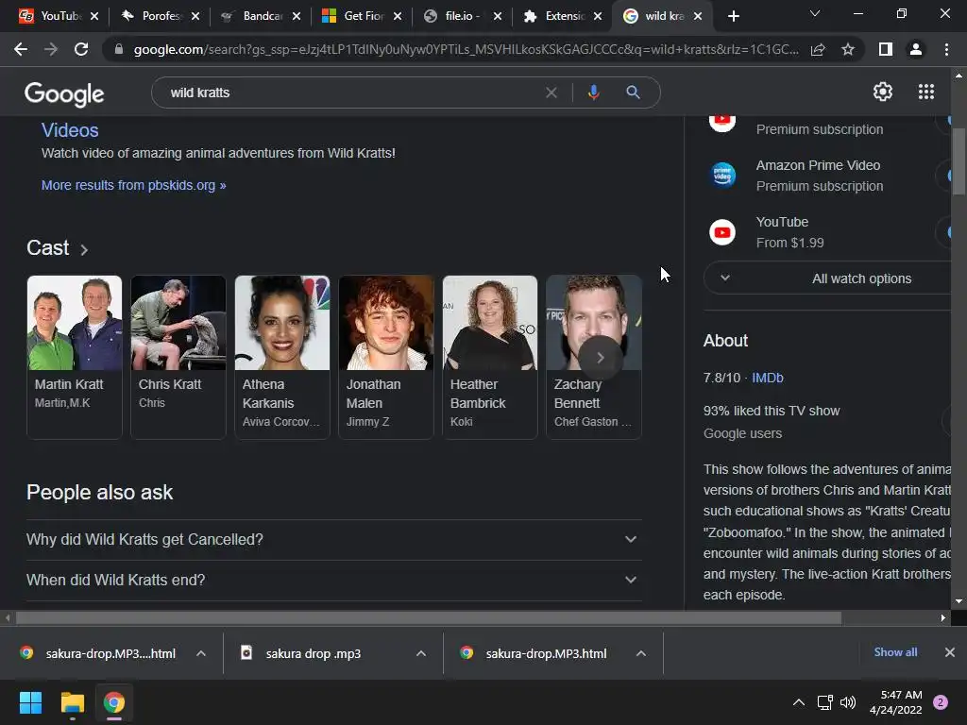Click the horizontal scrollbar thumb

pos(429,617)
